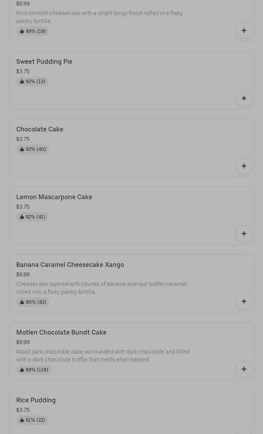Add Banana Caramel Cheesecake Xango to order
This screenshot has width=263, height=434.
(244, 301)
